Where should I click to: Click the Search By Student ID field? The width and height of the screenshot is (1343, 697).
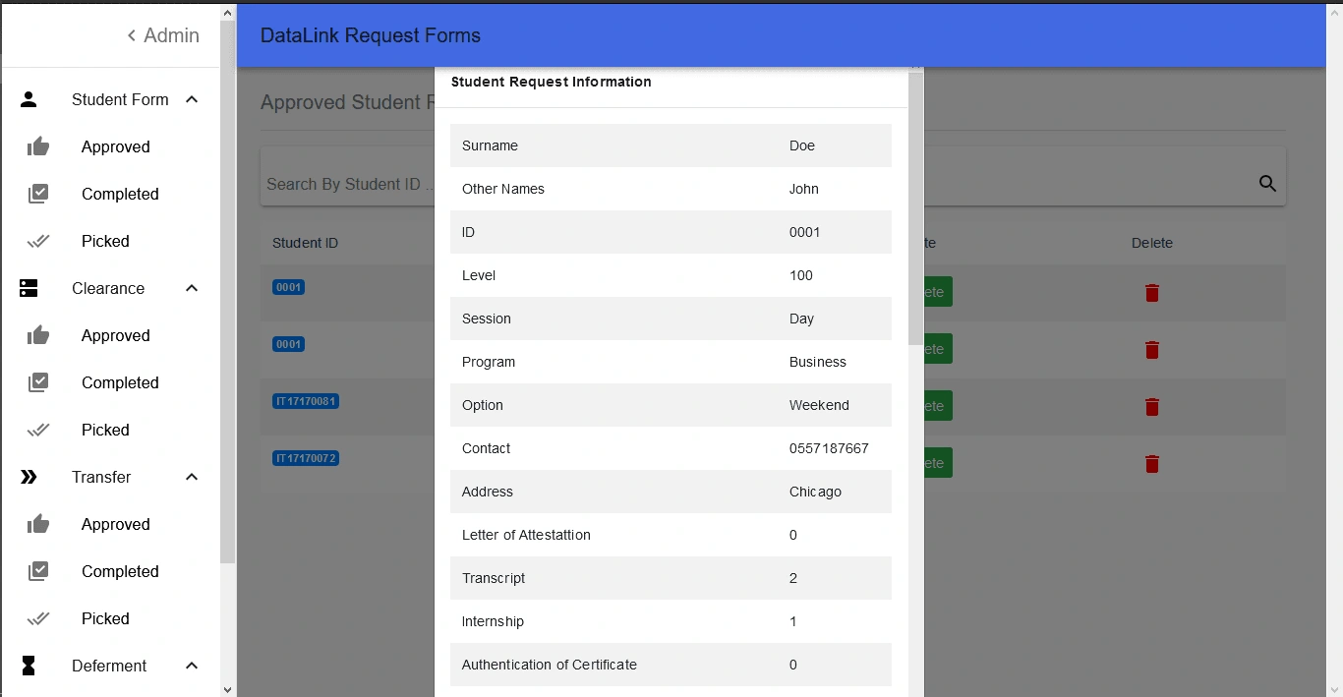349,184
